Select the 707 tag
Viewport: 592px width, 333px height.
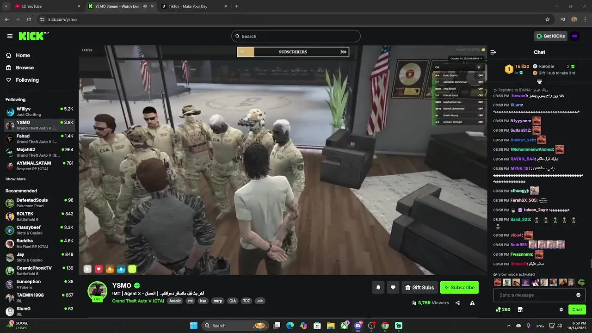click(x=247, y=301)
